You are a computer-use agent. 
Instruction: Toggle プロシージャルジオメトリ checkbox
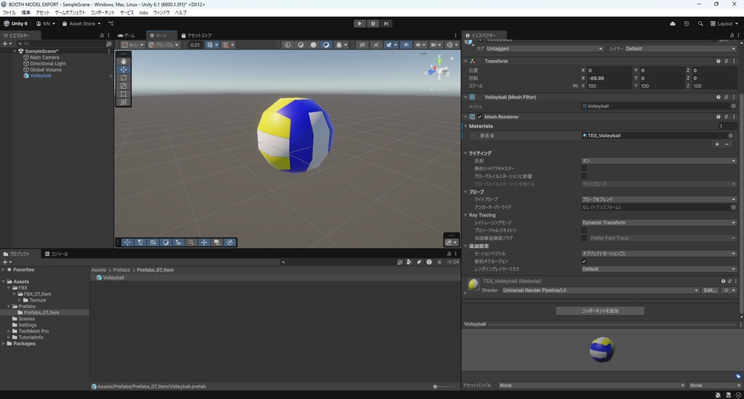tap(584, 230)
